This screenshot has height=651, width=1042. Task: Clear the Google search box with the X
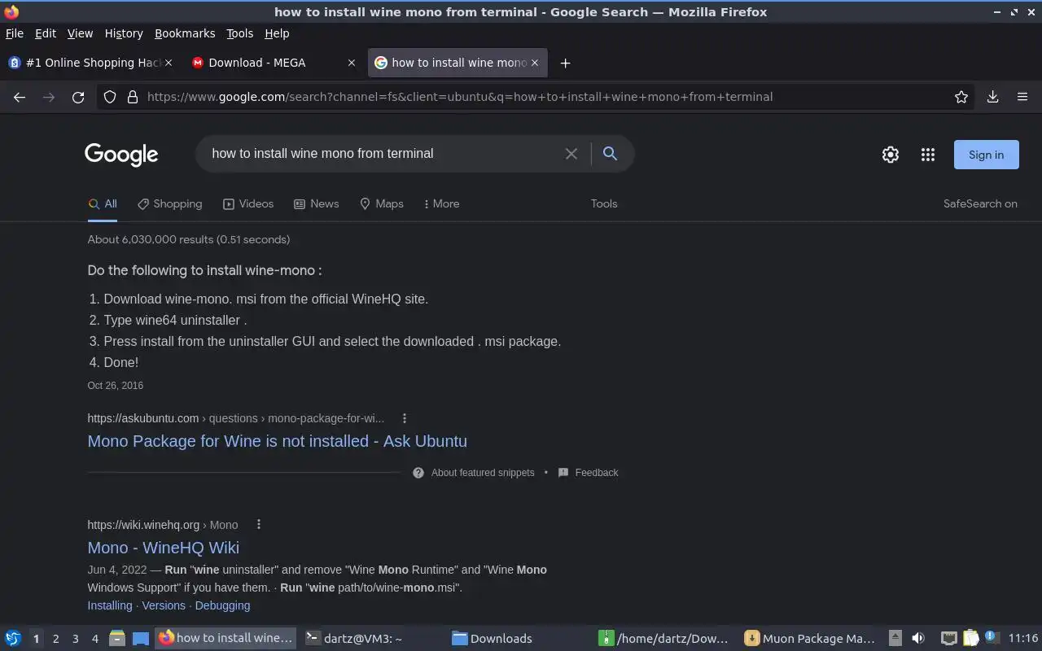[571, 154]
